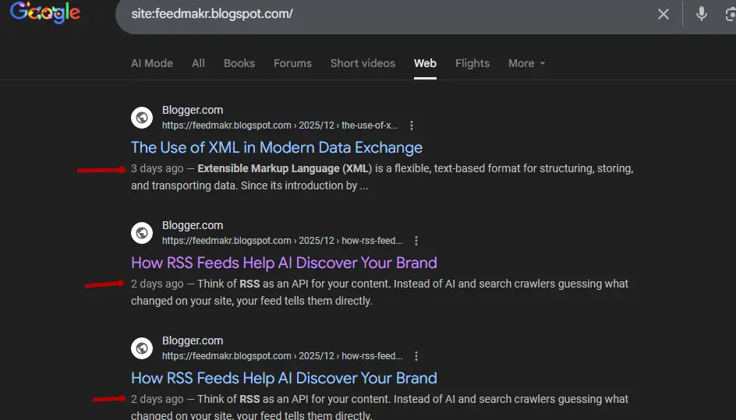The height and width of the screenshot is (420, 736).
Task: Clear the search query with the X icon
Action: pos(663,14)
